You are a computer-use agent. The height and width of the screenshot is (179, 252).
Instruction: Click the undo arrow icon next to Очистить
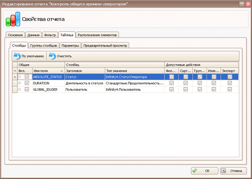click(52, 56)
